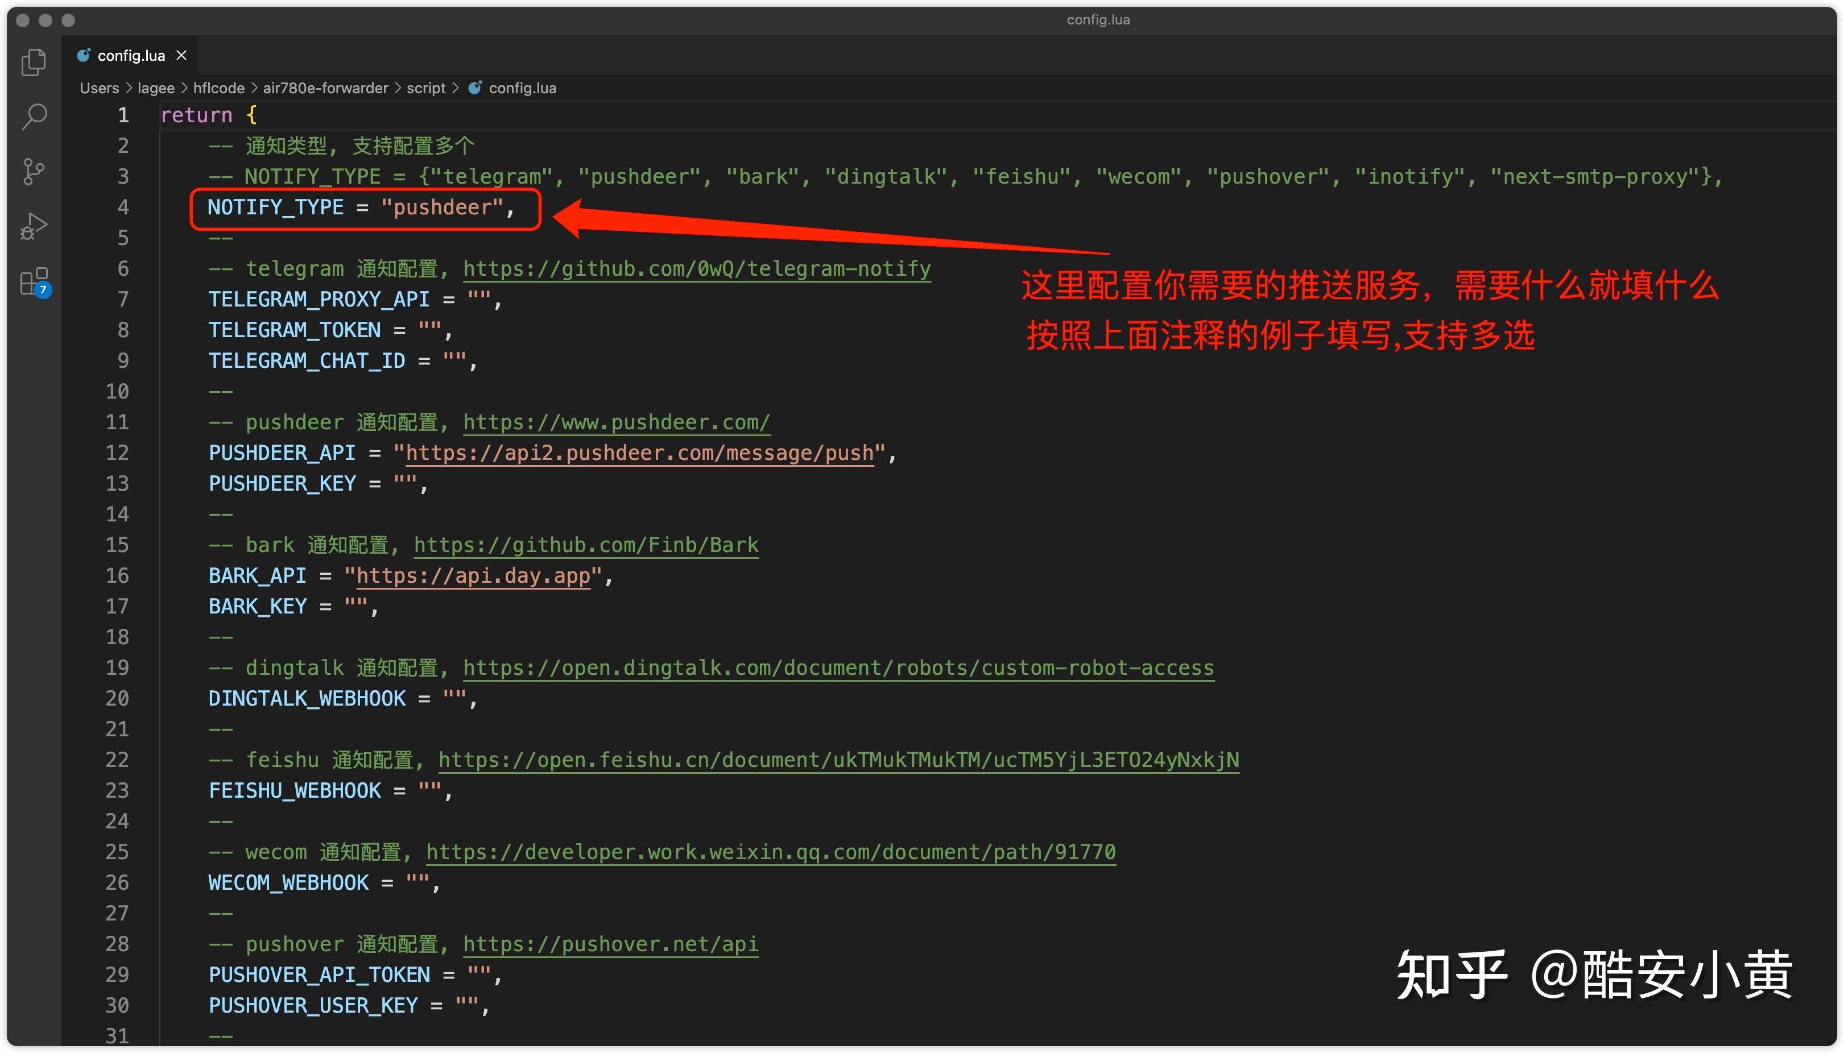This screenshot has height=1053, width=1844.
Task: Click WECOM_WEBHOOK on line 26
Action: click(288, 882)
